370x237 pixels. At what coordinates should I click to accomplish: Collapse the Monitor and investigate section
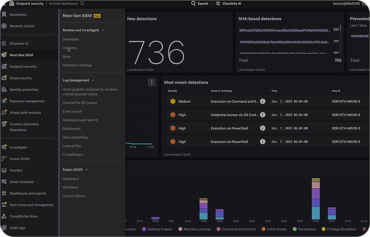(x=103, y=30)
